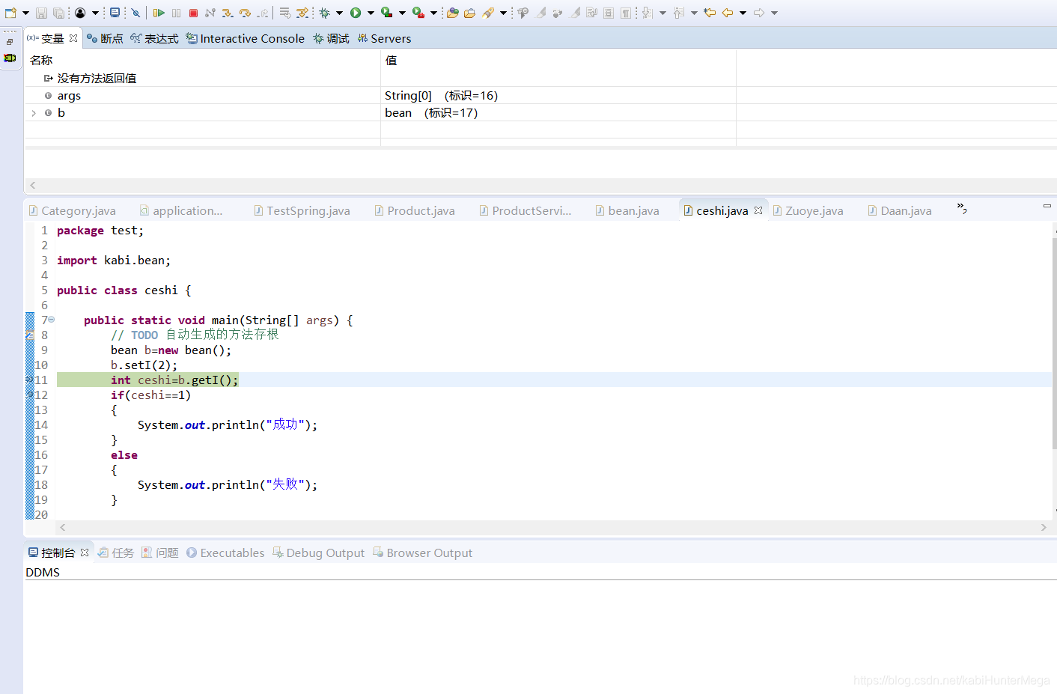Screen dimensions: 1057x694
Task: Close the ceshi.java editor tab
Action: pyautogui.click(x=758, y=210)
